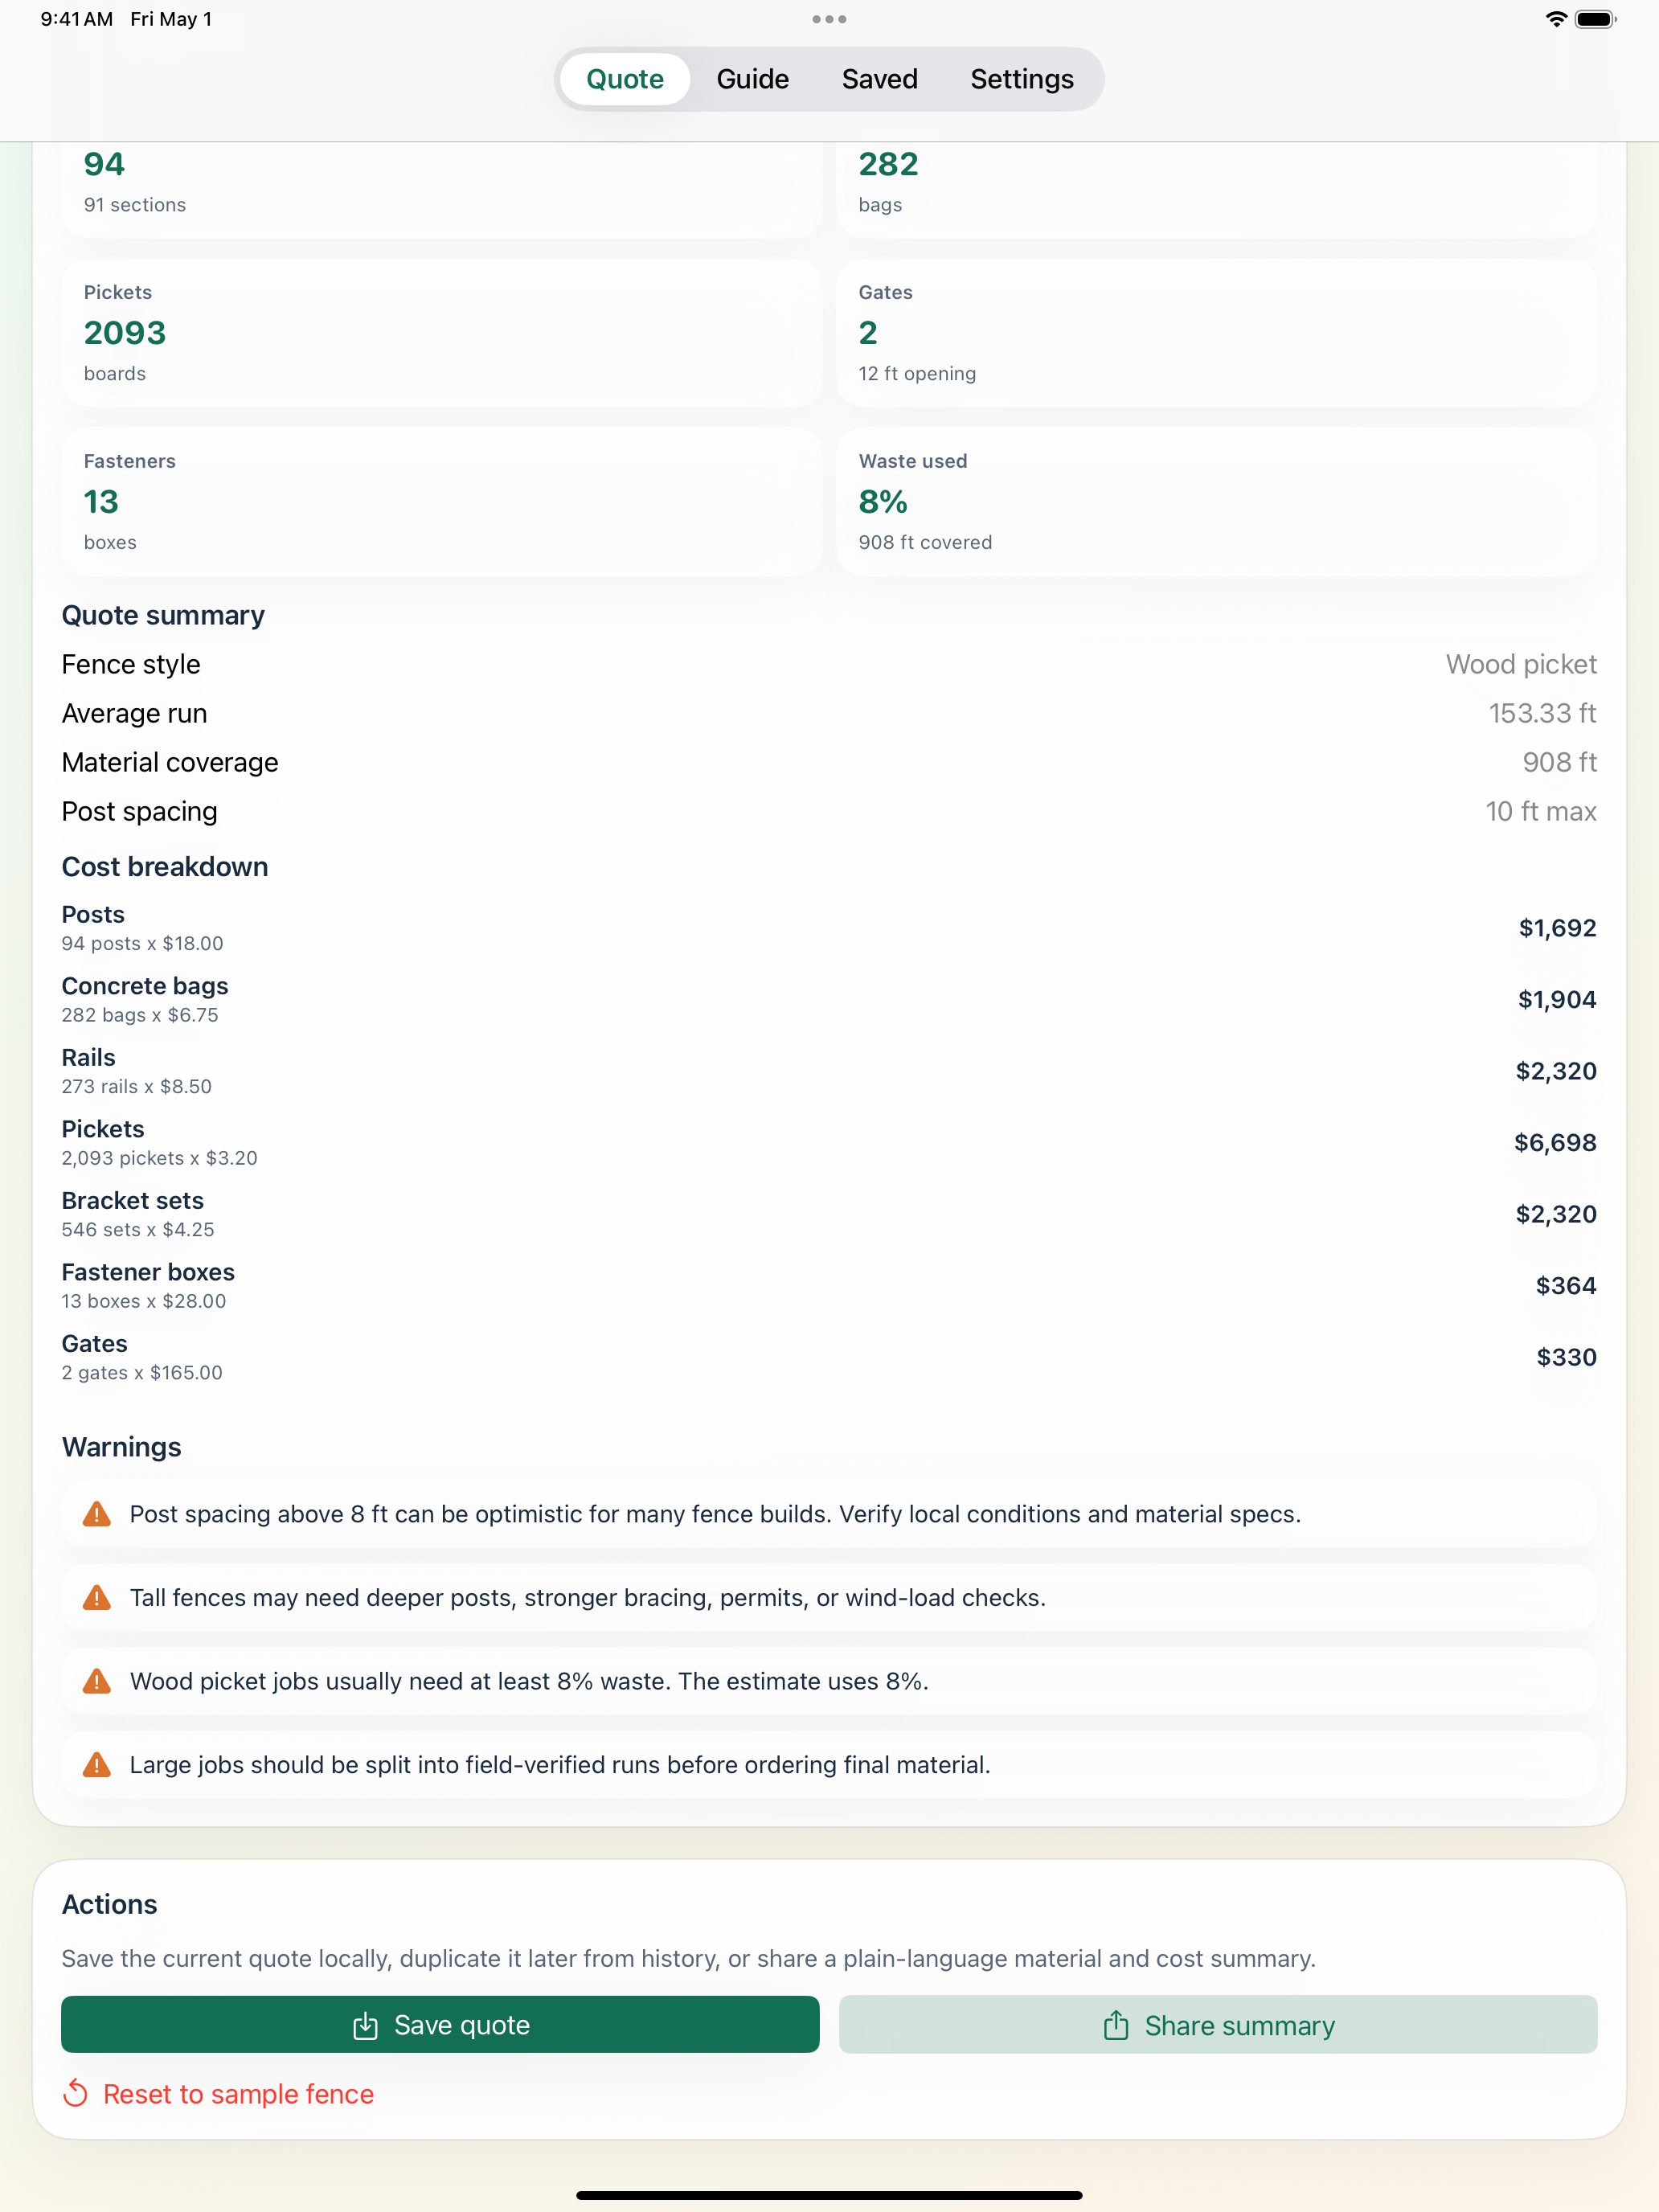Tap the three-dot multitasking icon at top
The width and height of the screenshot is (1659, 2212).
(829, 19)
